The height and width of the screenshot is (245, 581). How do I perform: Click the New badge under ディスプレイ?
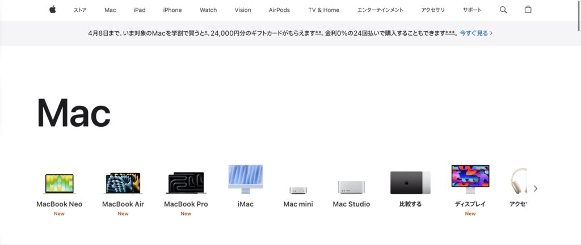[x=470, y=213]
